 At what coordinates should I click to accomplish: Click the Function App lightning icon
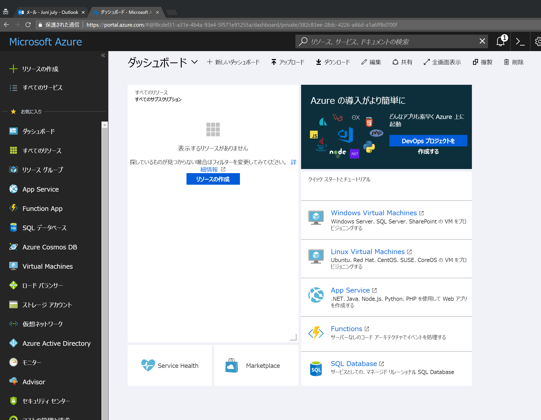point(13,208)
